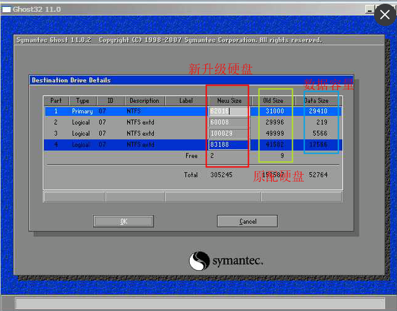Click the Type column header
Viewport: 397px width, 311px height.
point(83,100)
